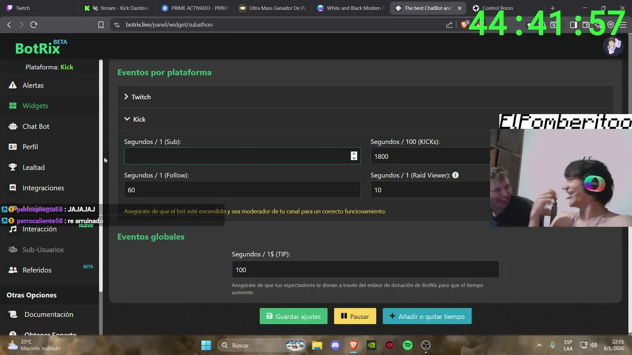Image resolution: width=632 pixels, height=355 pixels.
Task: Open File Explorer from taskbar
Action: (316, 345)
